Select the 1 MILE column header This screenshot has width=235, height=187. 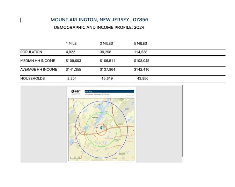click(71, 44)
